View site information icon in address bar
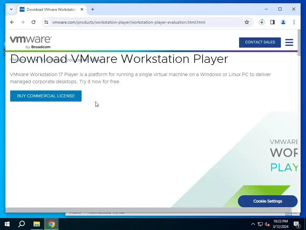Image resolution: width=306 pixels, height=230 pixels. pyautogui.click(x=46, y=22)
